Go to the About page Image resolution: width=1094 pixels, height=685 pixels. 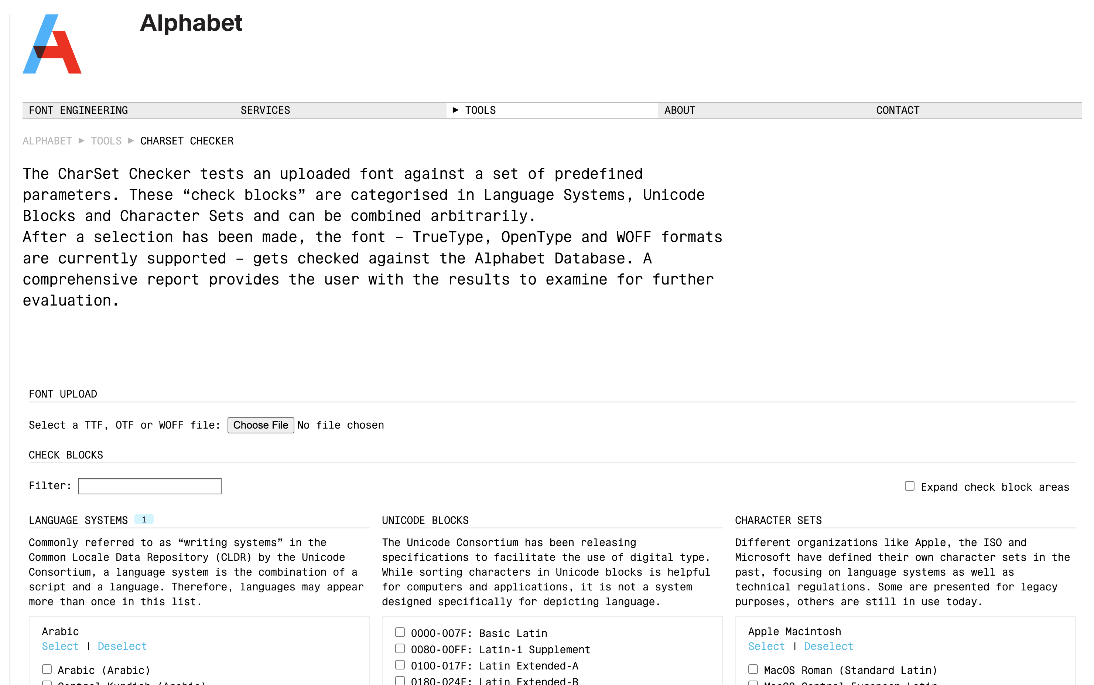679,110
